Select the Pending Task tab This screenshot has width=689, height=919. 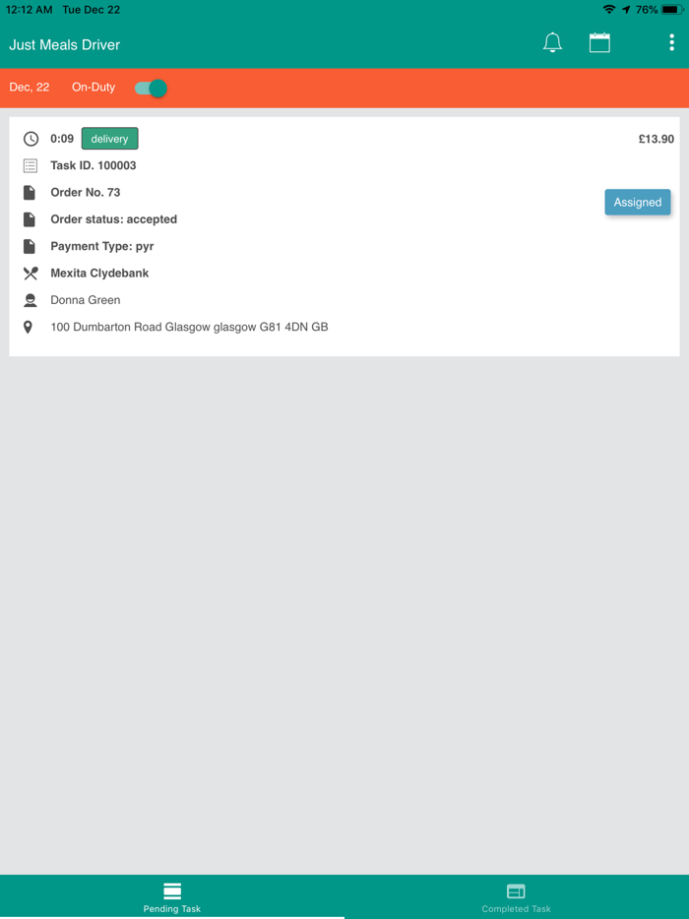[172, 897]
